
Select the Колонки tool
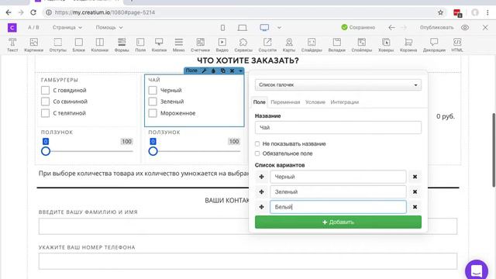100,45
